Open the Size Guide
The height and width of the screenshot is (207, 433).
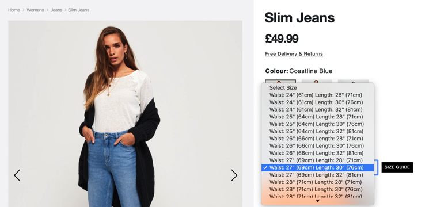click(397, 167)
